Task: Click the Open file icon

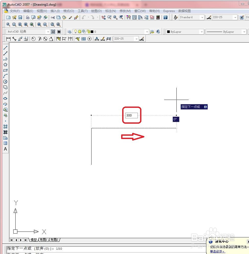Action: (14, 17)
